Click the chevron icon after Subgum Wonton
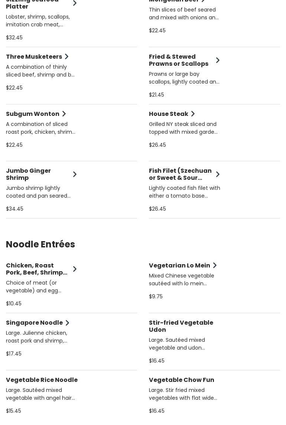 (x=64, y=114)
